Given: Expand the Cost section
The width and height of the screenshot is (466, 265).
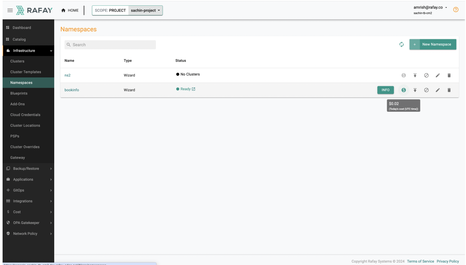Looking at the screenshot, I should tap(28, 212).
